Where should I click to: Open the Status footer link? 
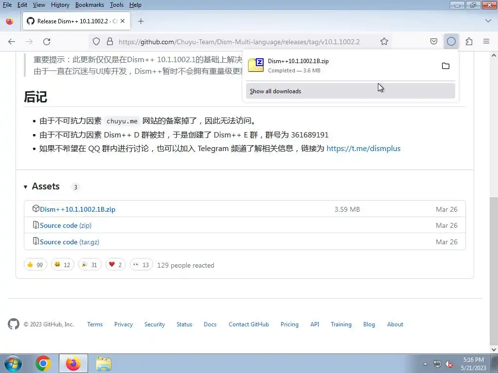point(184,324)
